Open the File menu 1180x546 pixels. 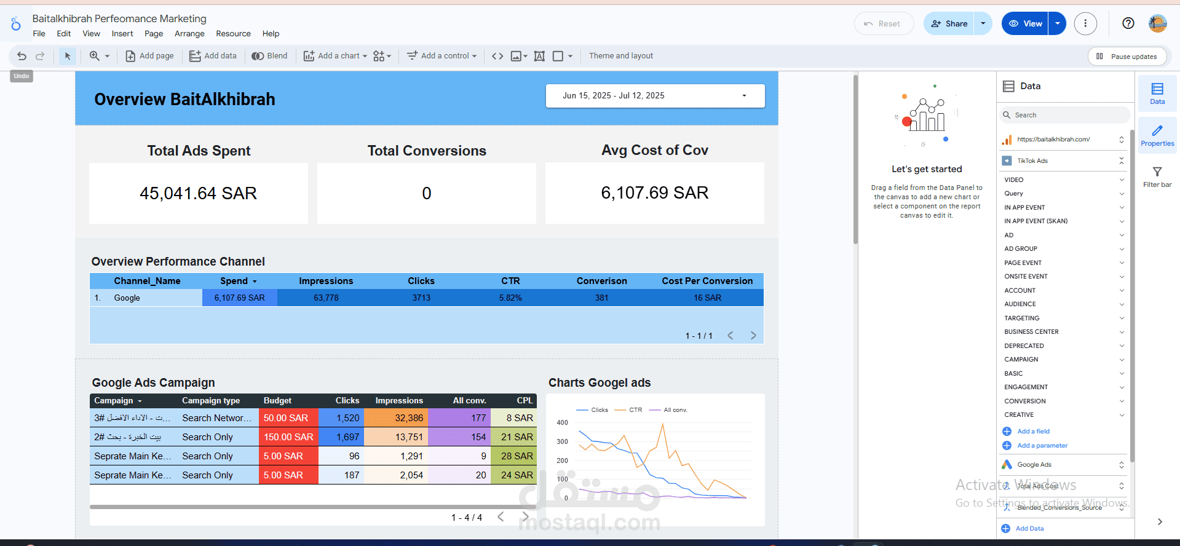pyautogui.click(x=39, y=34)
